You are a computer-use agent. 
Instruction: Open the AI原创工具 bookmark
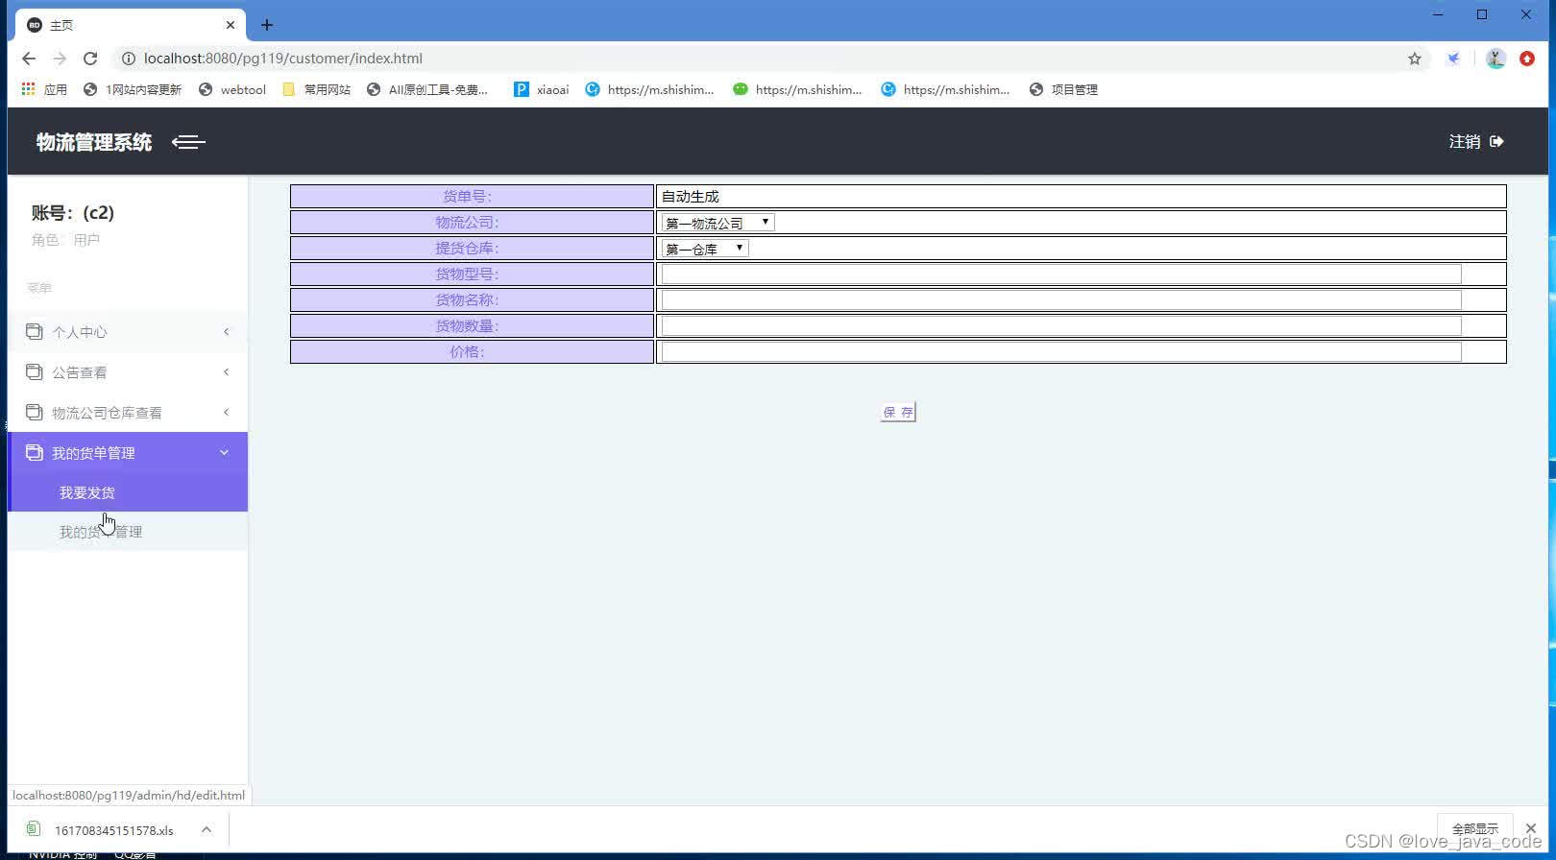tap(427, 89)
